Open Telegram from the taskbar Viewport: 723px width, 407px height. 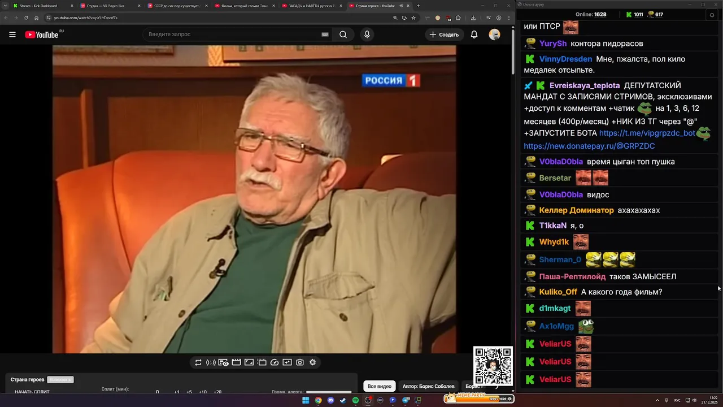click(405, 400)
